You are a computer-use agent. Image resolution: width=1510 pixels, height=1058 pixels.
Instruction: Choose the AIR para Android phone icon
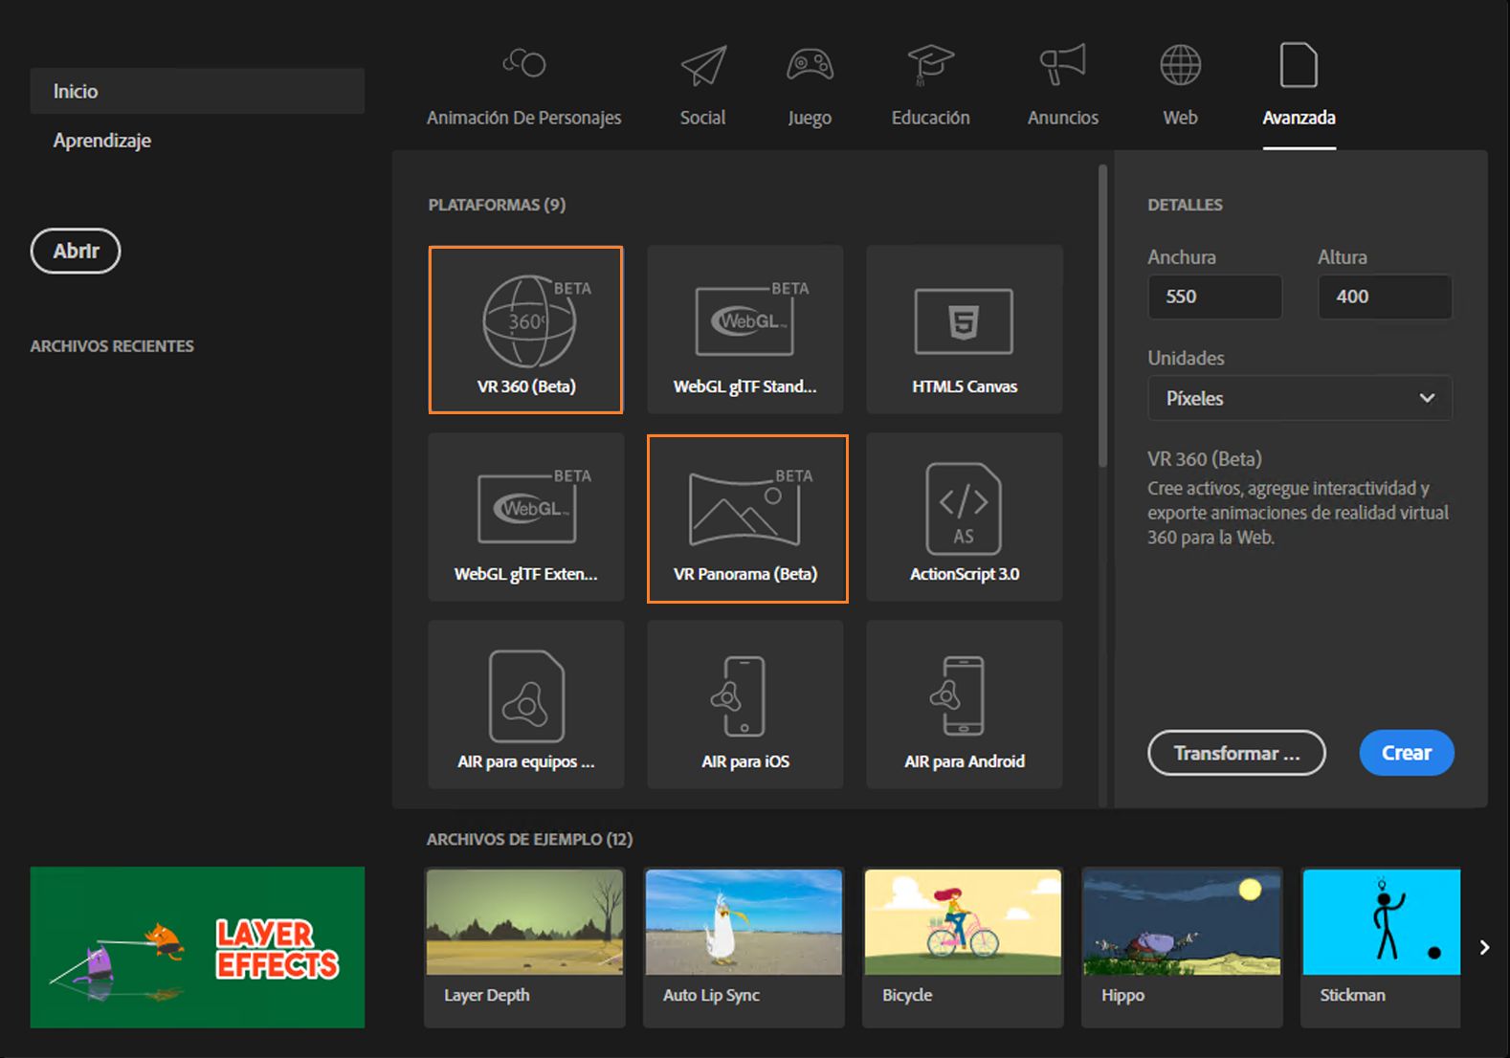point(957,696)
